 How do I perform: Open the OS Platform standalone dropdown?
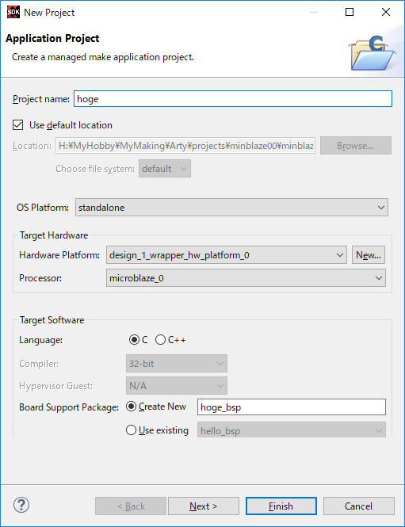231,208
